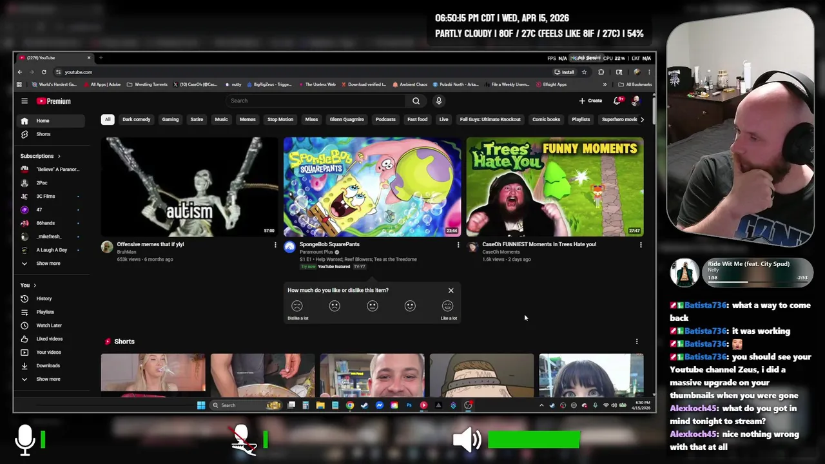Select the Gaming filter chip
The image size is (825, 464).
[x=170, y=119]
